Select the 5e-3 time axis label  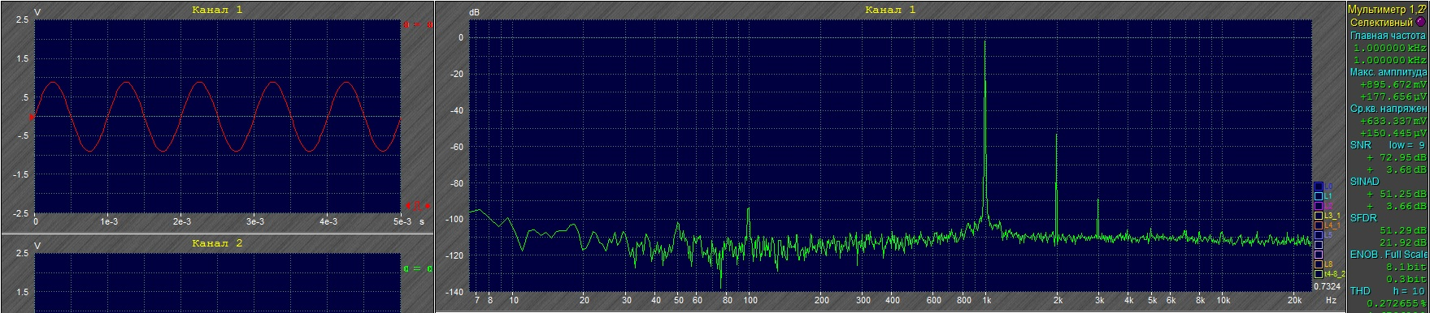pos(402,221)
